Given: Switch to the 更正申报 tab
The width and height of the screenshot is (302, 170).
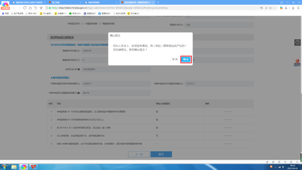Looking at the screenshot, I should pos(65,3).
